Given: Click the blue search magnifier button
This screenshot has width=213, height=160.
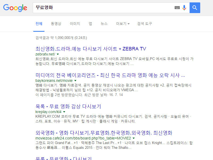Looking at the screenshot, I should coord(195,8).
